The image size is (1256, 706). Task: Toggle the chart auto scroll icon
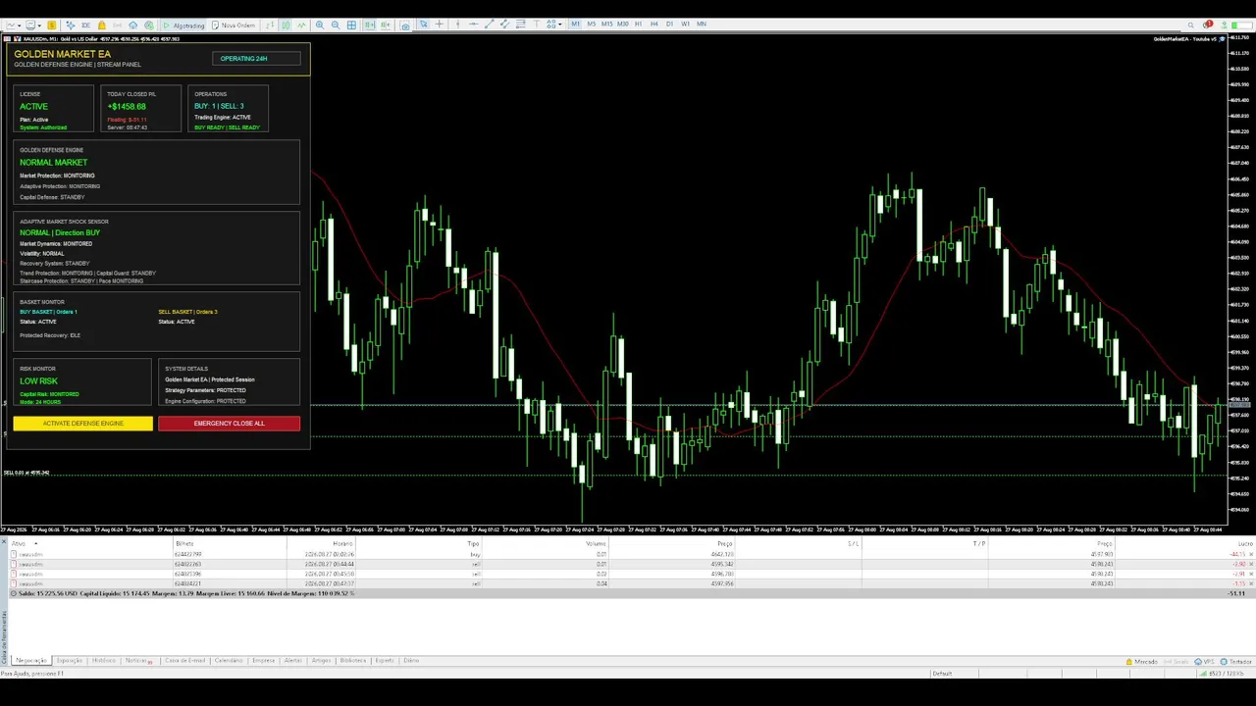click(370, 25)
